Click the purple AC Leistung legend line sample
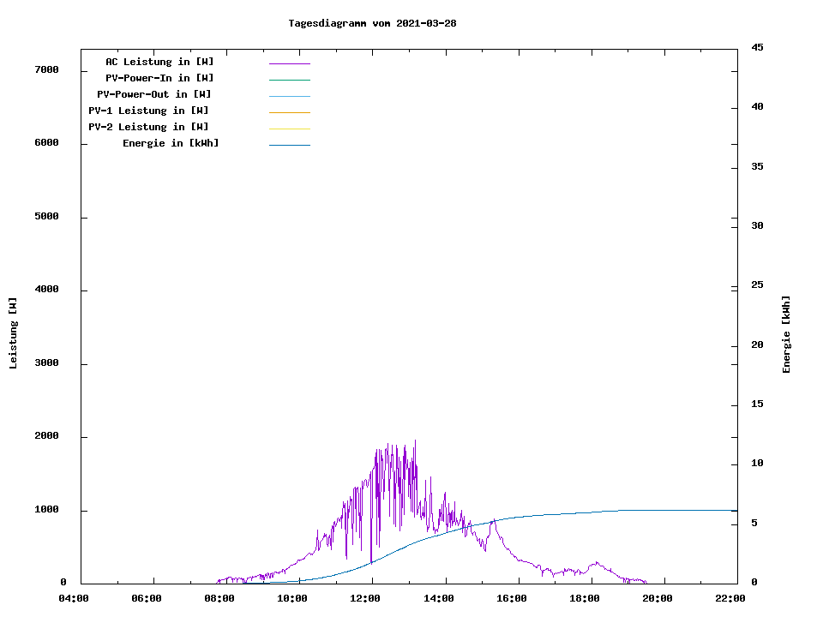Viewport: 823px width, 617px height. [x=289, y=63]
